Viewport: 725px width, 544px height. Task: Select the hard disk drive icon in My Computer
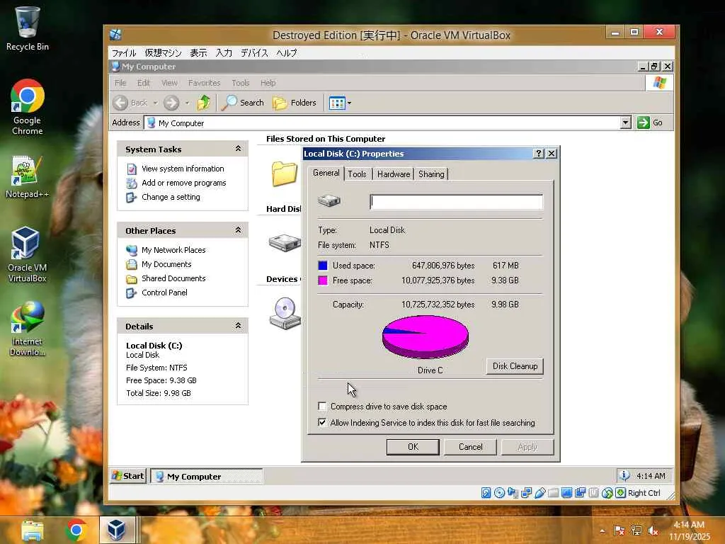point(285,242)
